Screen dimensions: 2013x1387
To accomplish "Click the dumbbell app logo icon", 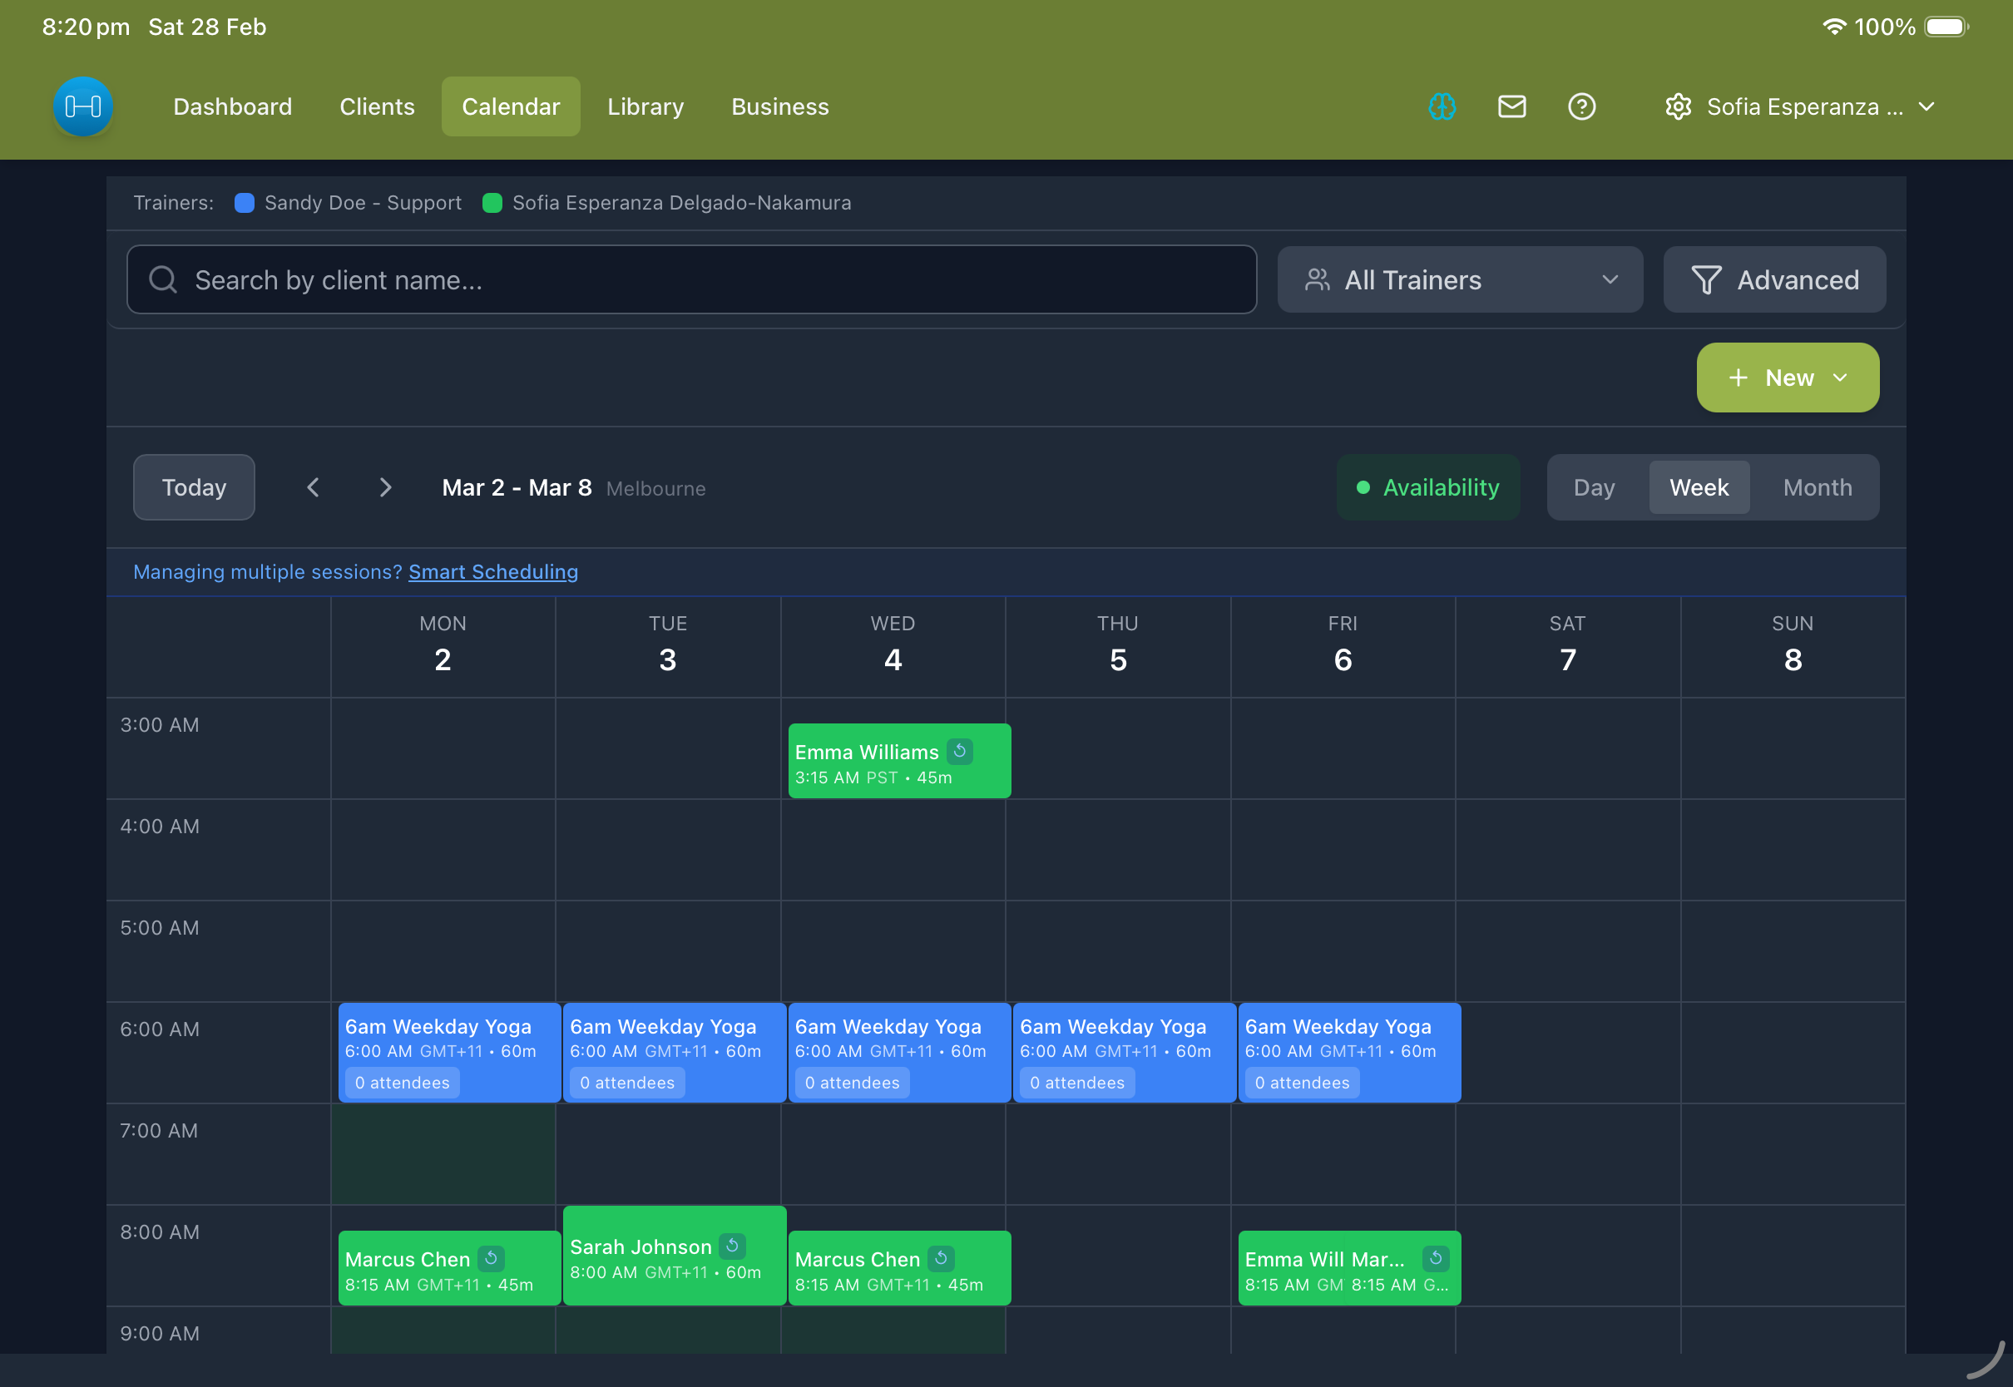I will 82,106.
